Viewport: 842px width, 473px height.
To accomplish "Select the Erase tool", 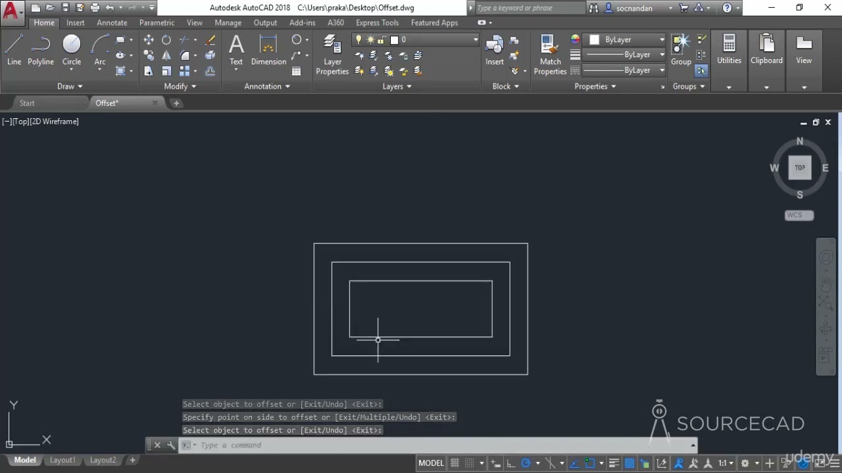I will 210,40.
